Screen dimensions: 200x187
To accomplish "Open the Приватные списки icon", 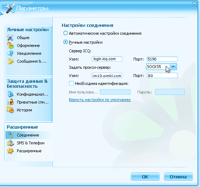I will [10, 102].
